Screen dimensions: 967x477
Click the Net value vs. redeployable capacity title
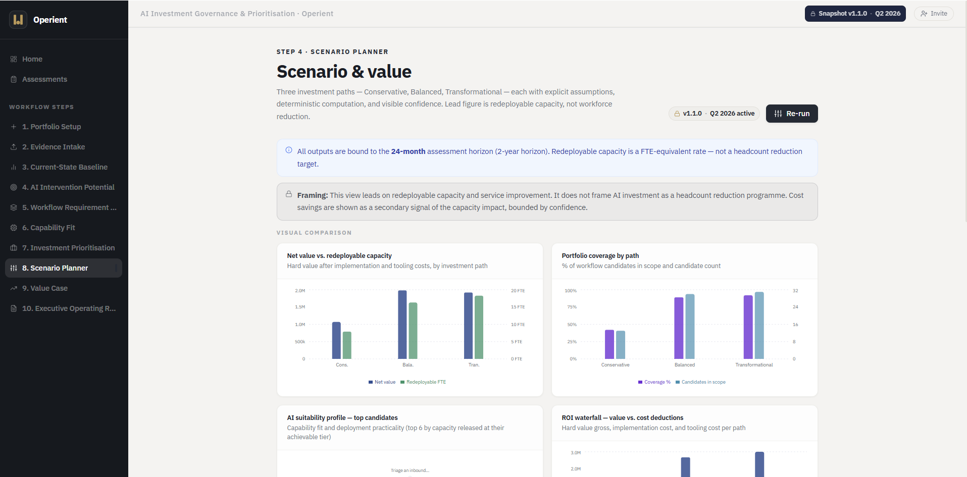339,256
